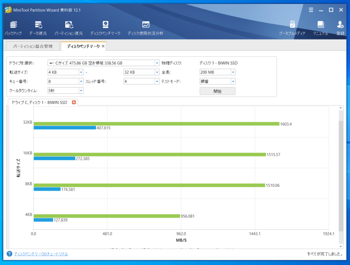Expand the minimum transfer size 4 KB dropdown
Screen dimensions: 350x265
click(80, 72)
